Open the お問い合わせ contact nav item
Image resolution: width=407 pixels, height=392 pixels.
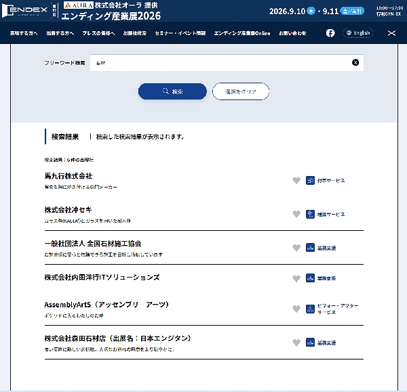click(292, 33)
